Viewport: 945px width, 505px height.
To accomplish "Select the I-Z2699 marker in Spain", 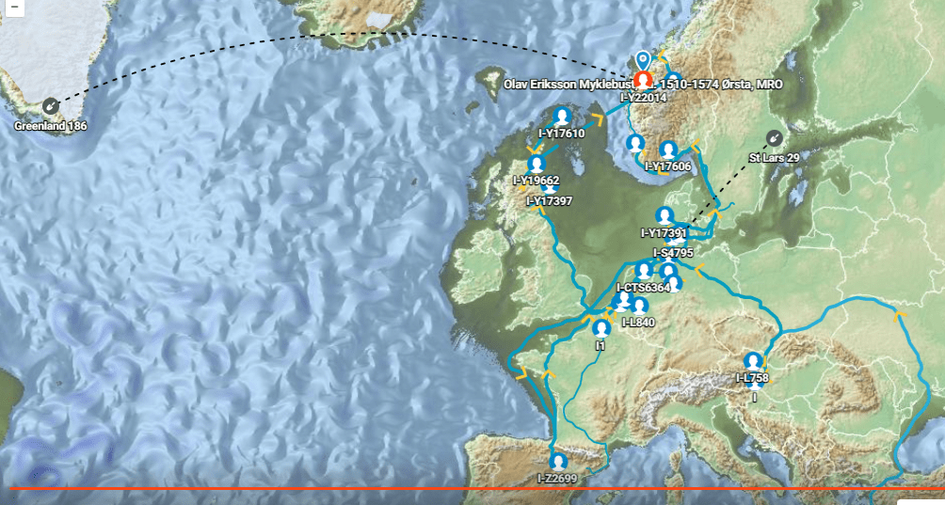I will [x=558, y=463].
